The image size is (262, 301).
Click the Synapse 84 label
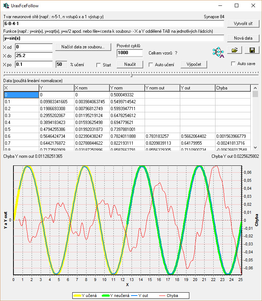click(214, 17)
